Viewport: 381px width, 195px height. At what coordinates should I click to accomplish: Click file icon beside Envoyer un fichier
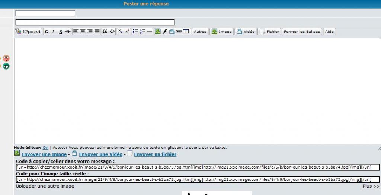129,153
